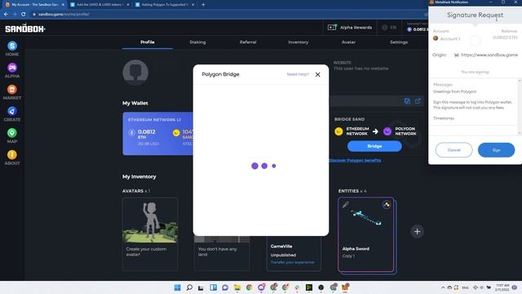Click the Transfer your experience link
The image size is (522, 294).
(292, 262)
